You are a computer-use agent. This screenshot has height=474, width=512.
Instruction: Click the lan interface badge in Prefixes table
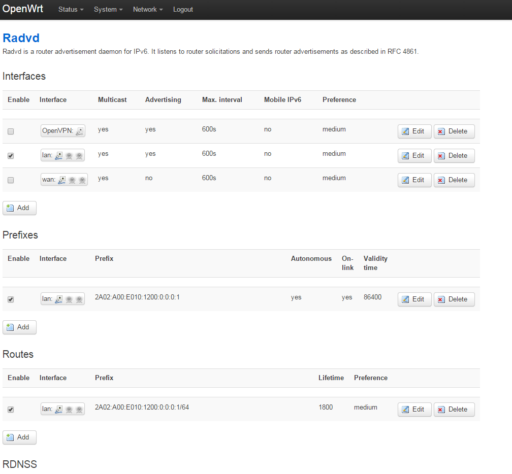tap(63, 299)
